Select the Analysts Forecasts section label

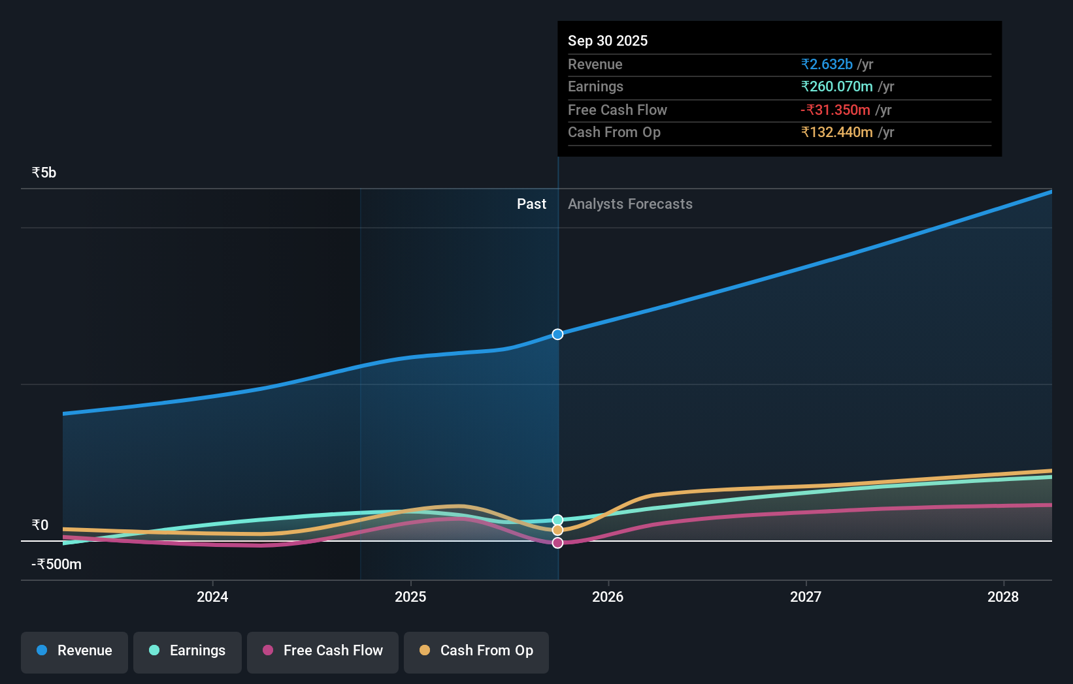(629, 204)
